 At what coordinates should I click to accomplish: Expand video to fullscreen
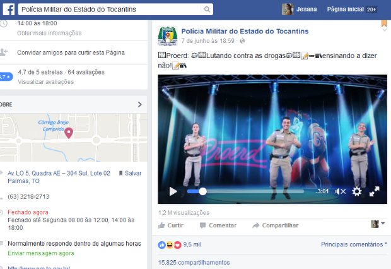click(375, 191)
